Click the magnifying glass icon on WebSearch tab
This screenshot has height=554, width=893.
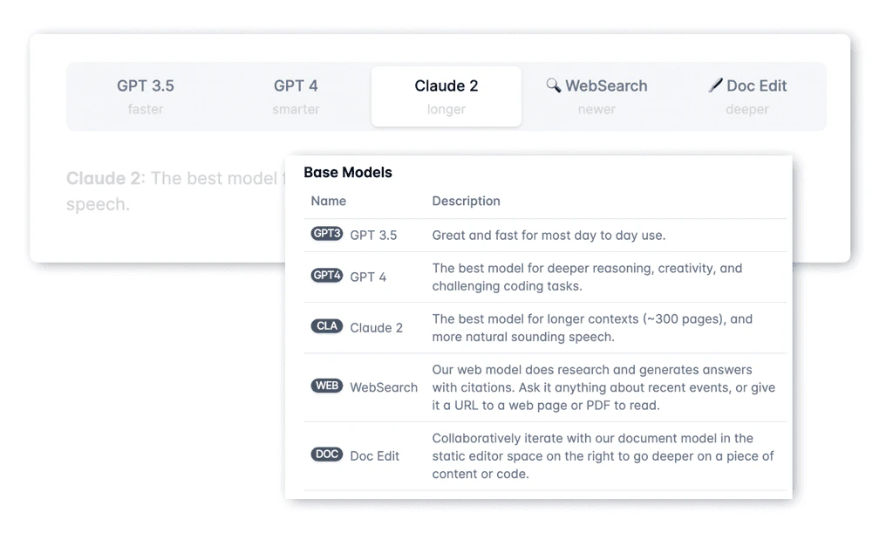point(553,85)
